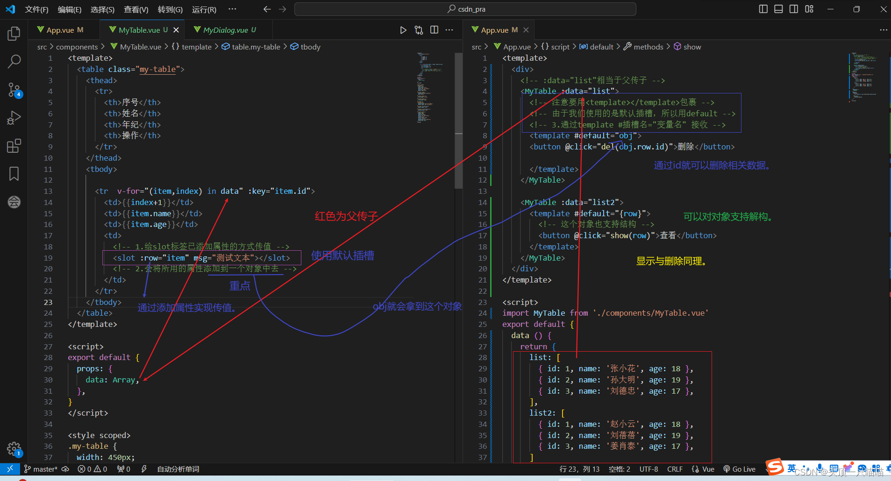Image resolution: width=891 pixels, height=481 pixels.
Task: Open the Bookmarks view in activity bar
Action: pyautogui.click(x=14, y=174)
